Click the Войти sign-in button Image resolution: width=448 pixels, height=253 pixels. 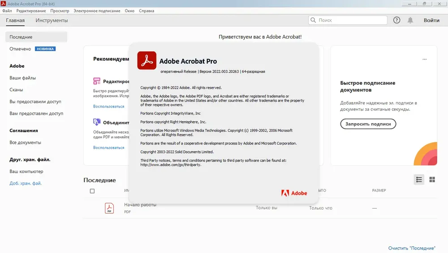click(x=431, y=20)
